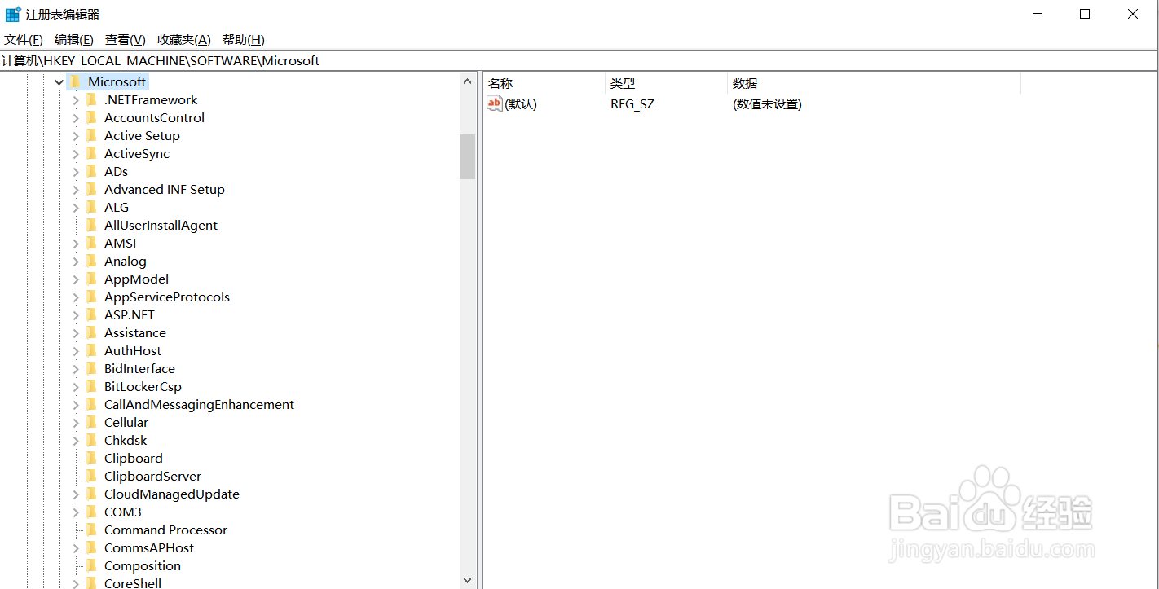Click the AMSI folder icon
Viewport: 1159px width, 589px height.
[x=91, y=243]
